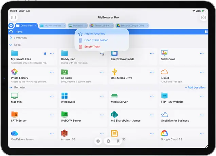Click the settings gear in bottom toolbar
This screenshot has height=156, width=216.
tap(109, 141)
